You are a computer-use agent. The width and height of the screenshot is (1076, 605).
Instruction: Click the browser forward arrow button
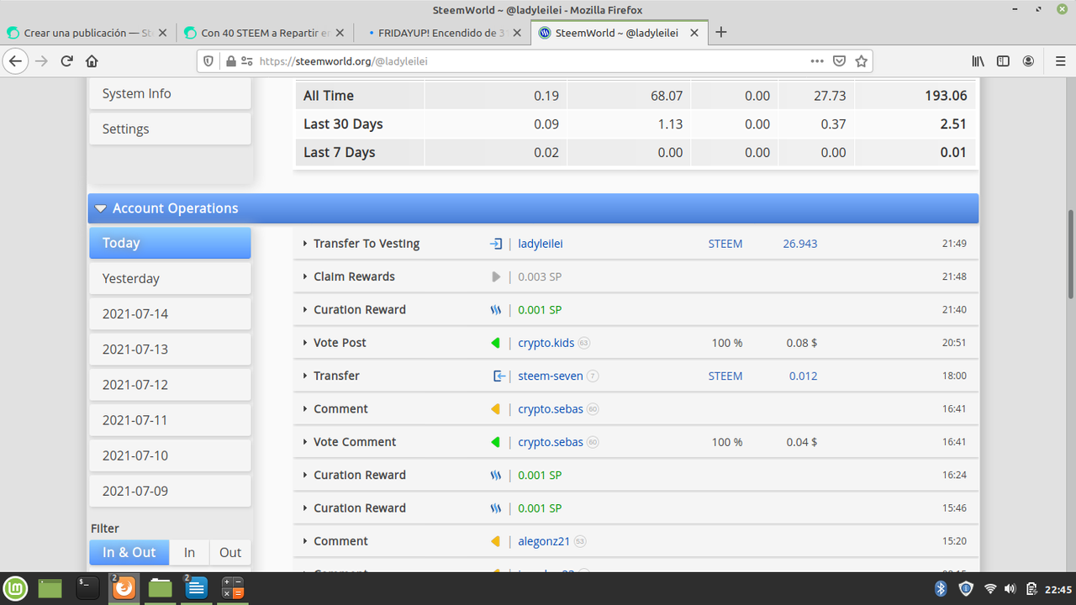(41, 61)
